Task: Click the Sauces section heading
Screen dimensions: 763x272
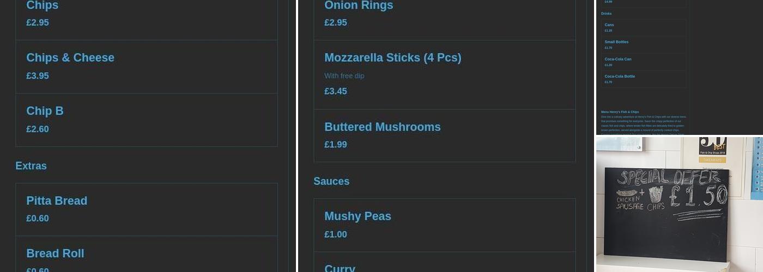Action: pyautogui.click(x=331, y=181)
